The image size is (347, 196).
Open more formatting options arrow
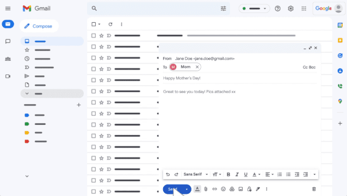[x=314, y=174]
